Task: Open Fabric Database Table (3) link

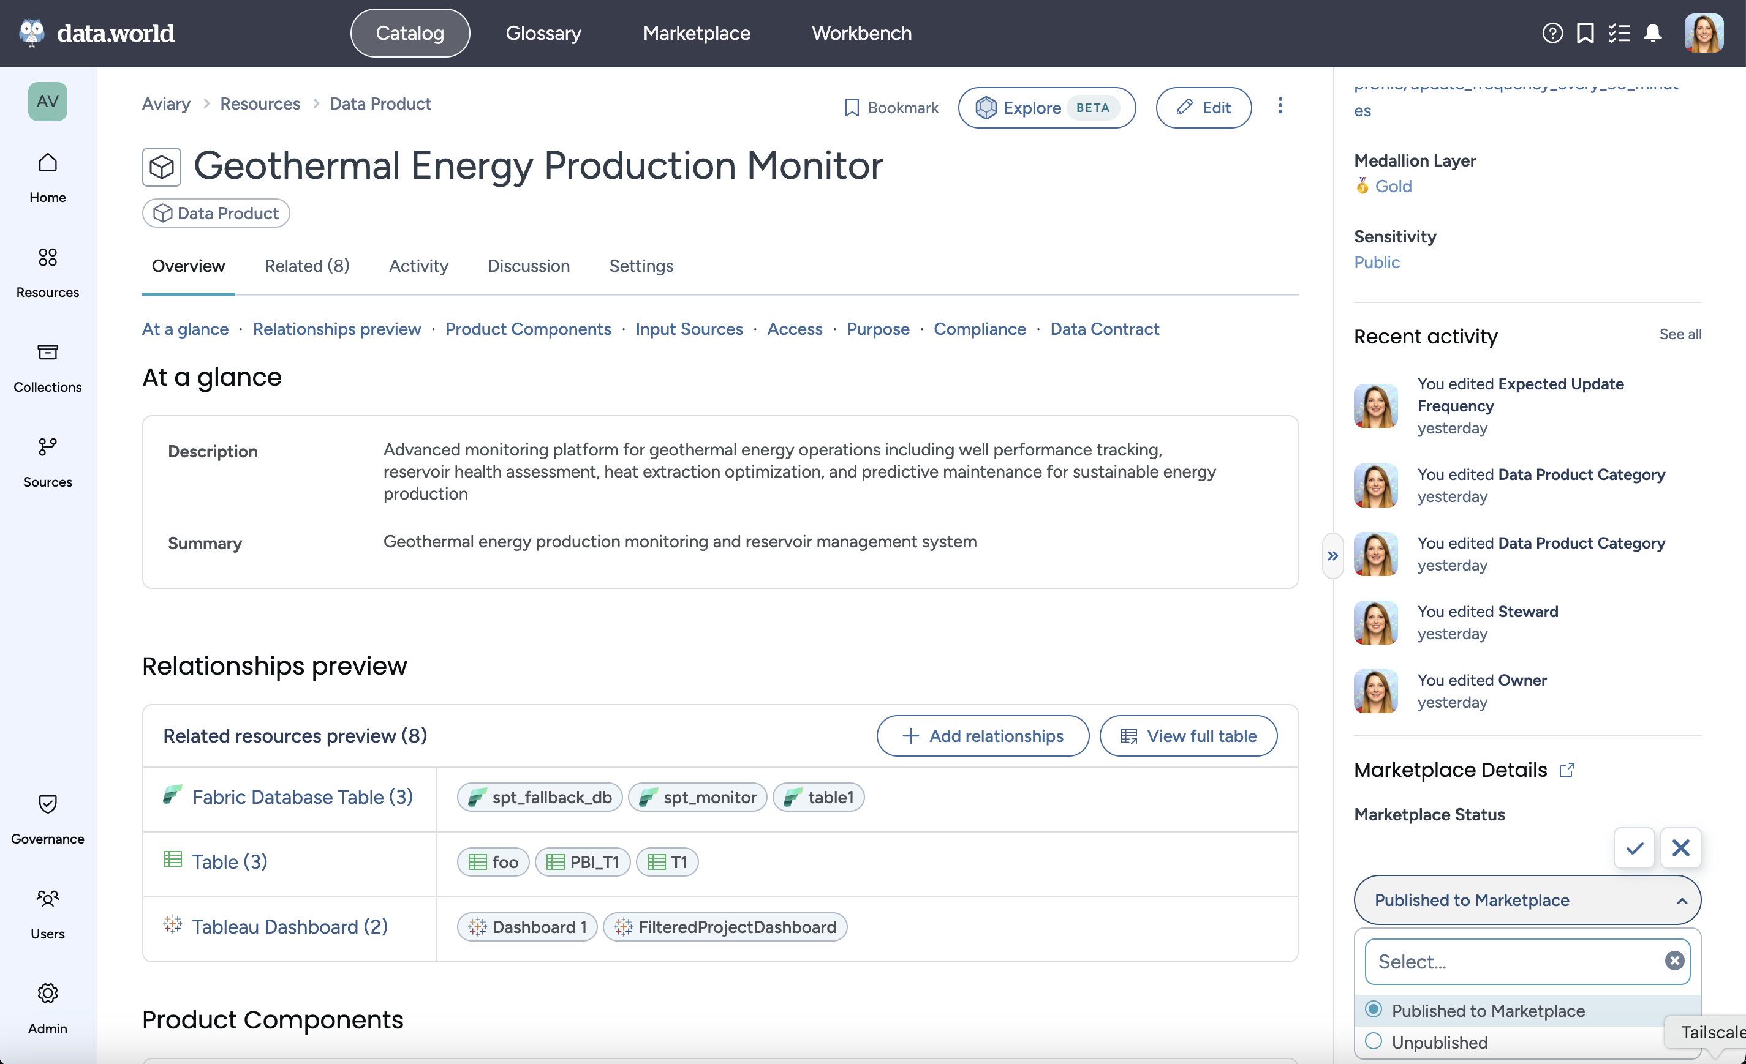Action: coord(303,796)
